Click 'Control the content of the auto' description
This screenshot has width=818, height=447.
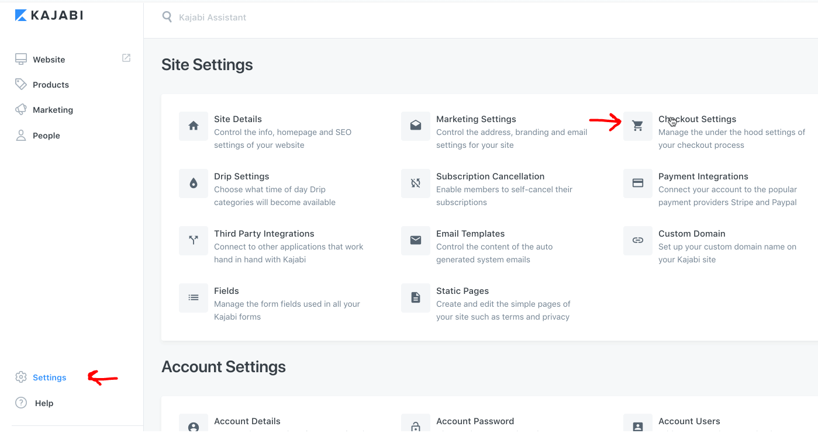pyautogui.click(x=494, y=247)
